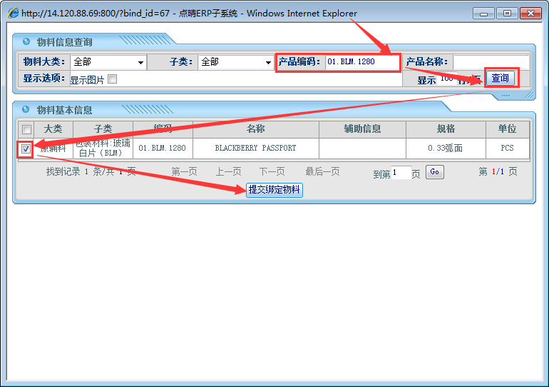Jump to 最后一页 in pagination
The width and height of the screenshot is (549, 387).
[x=322, y=172]
